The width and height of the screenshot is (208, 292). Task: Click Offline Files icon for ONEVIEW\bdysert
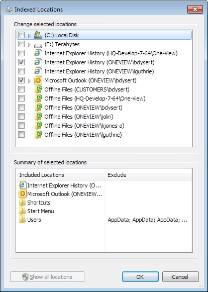pyautogui.click(x=38, y=108)
